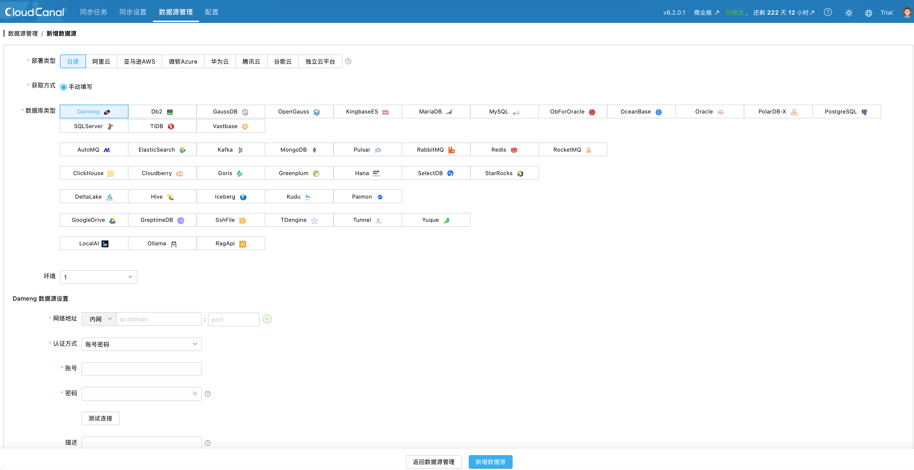This screenshot has width=914, height=470.
Task: Select Ollama data source type
Action: (x=162, y=244)
